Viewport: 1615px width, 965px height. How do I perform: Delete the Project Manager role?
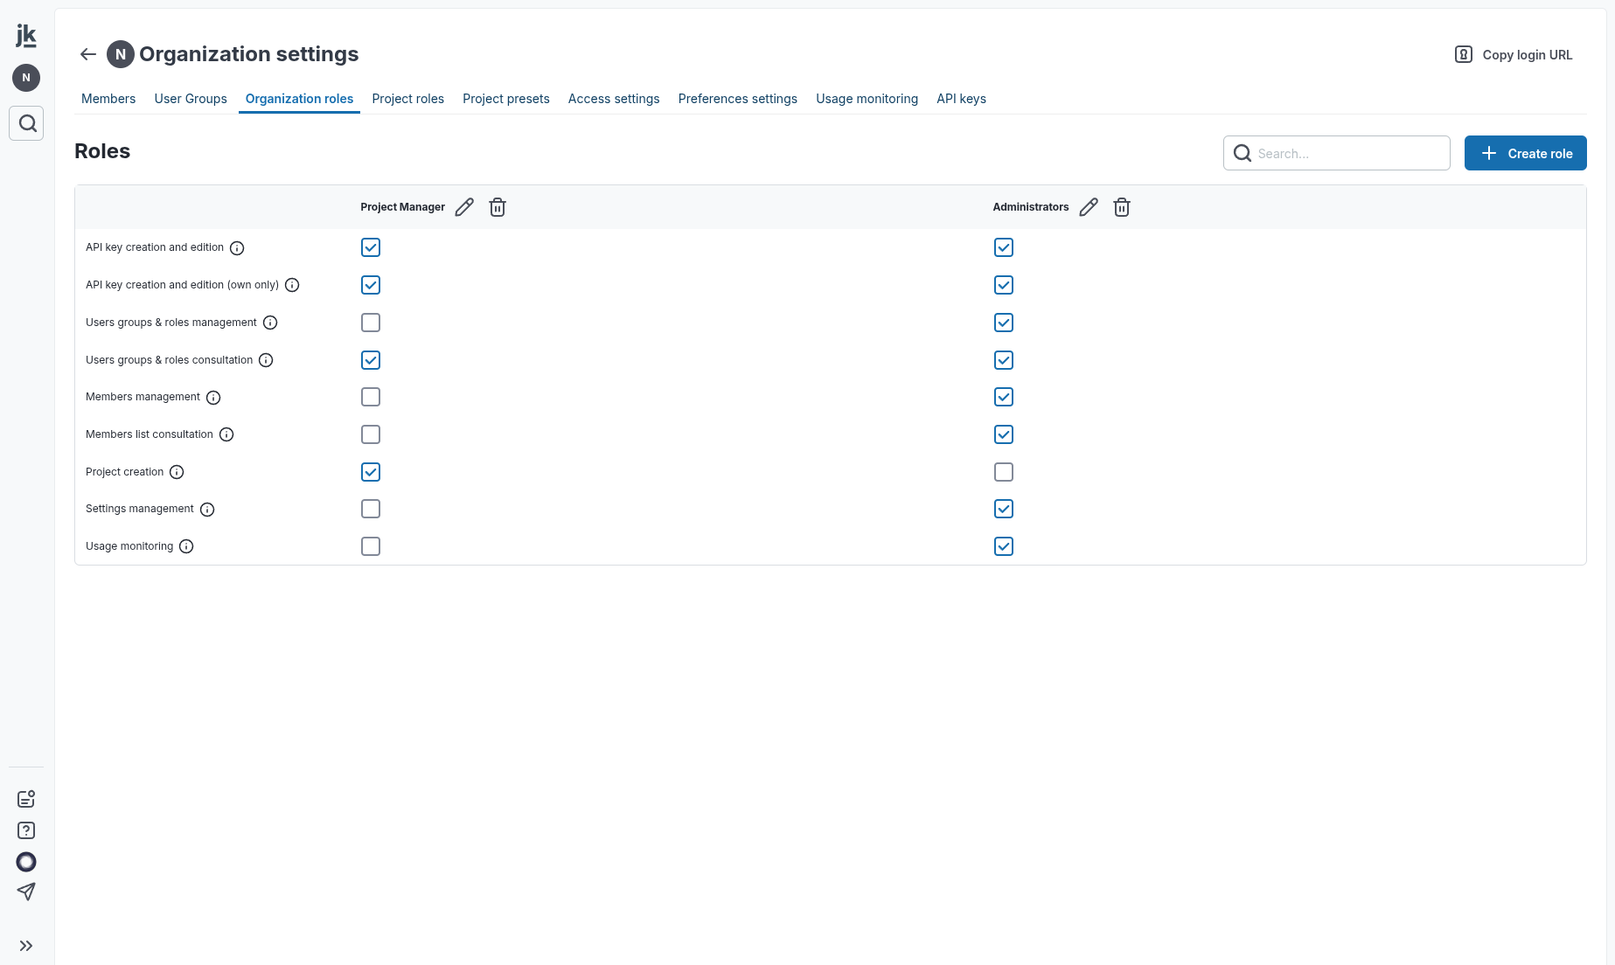[498, 207]
